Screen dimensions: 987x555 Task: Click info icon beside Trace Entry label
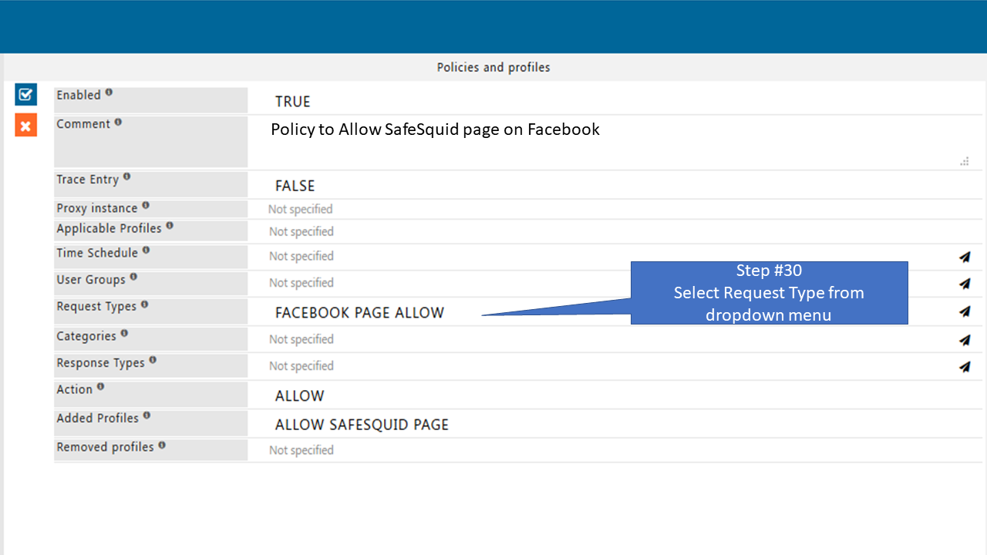click(126, 177)
